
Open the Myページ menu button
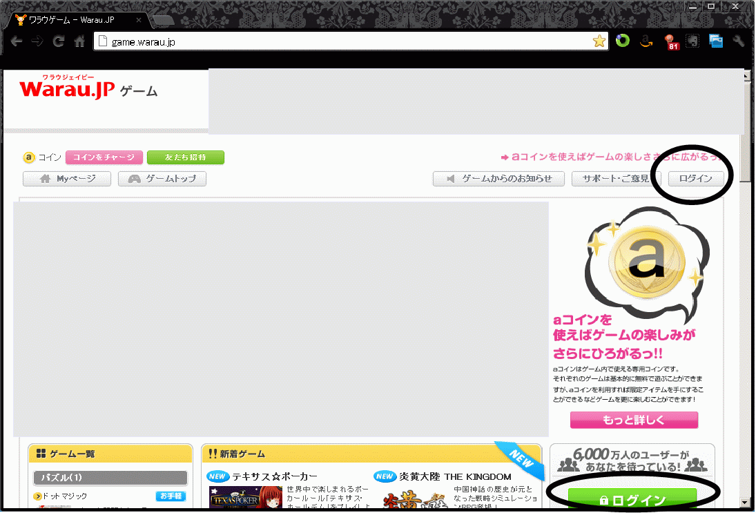coord(67,179)
